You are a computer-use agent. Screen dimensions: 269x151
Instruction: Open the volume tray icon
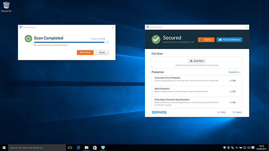pos(249,148)
